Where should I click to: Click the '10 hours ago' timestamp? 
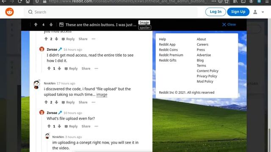point(73,113)
